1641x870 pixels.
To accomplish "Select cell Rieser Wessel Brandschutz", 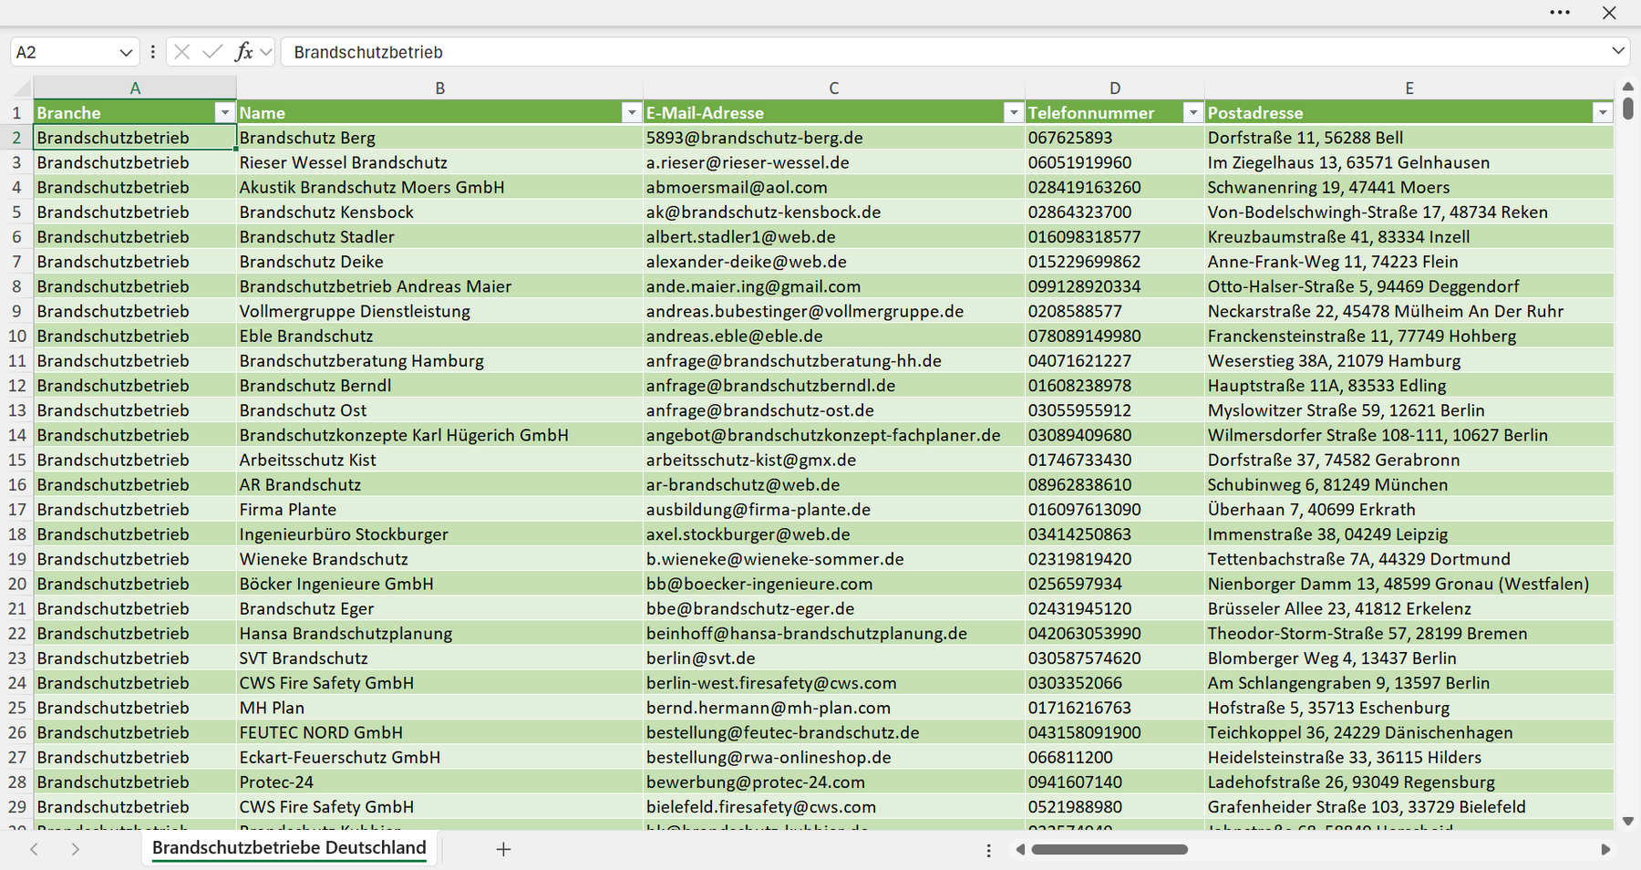I will click(439, 162).
